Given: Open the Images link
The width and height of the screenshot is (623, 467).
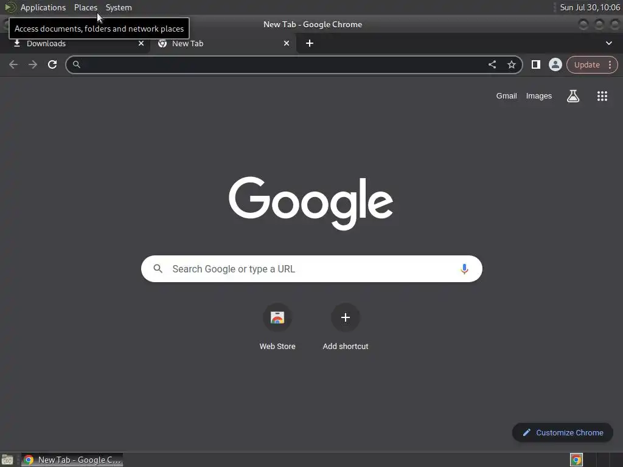Looking at the screenshot, I should (x=539, y=96).
